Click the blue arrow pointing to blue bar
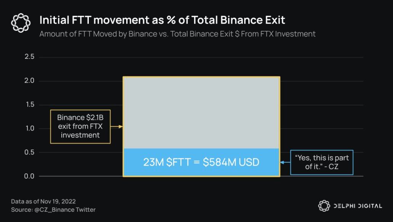393x222 pixels. (x=285, y=162)
